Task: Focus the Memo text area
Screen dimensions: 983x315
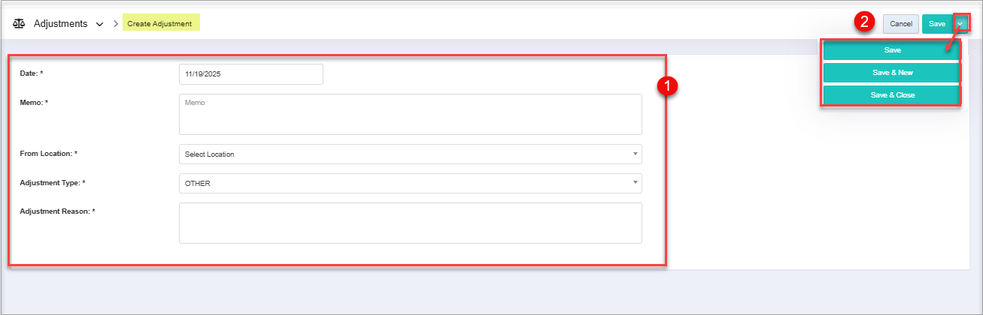Action: click(x=410, y=114)
